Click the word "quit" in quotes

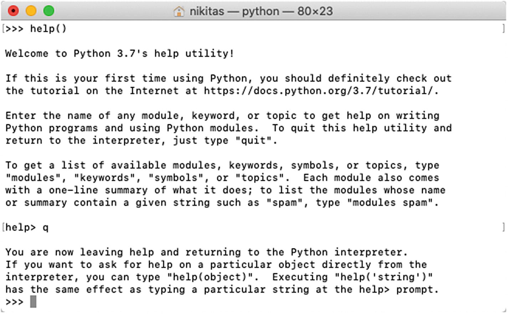point(254,141)
